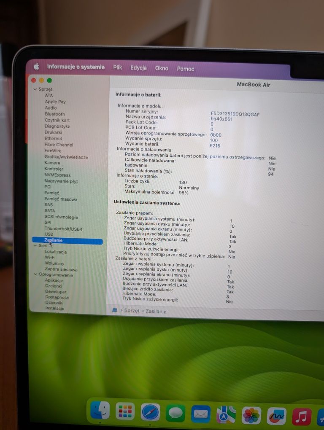Select Aplikacje under Oprogramowanie

point(54,280)
